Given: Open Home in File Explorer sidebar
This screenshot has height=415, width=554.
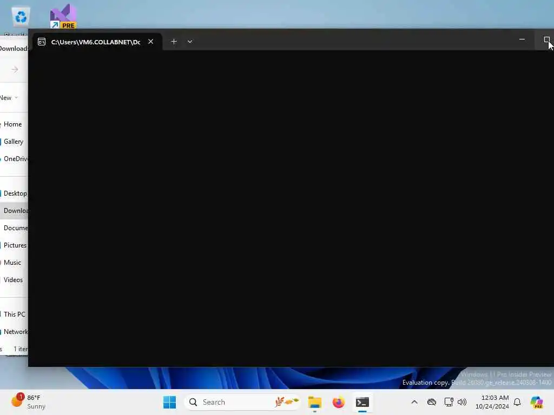Looking at the screenshot, I should point(13,124).
